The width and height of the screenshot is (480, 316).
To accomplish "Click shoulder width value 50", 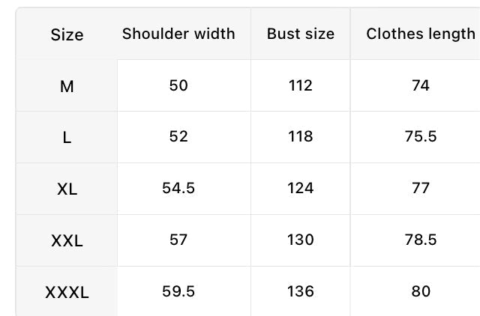I will coord(178,85).
